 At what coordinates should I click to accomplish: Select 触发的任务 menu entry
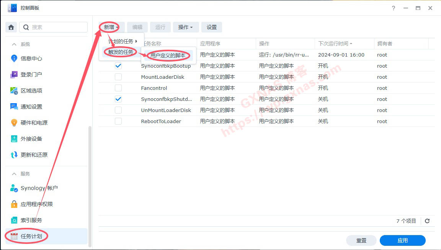click(x=121, y=52)
